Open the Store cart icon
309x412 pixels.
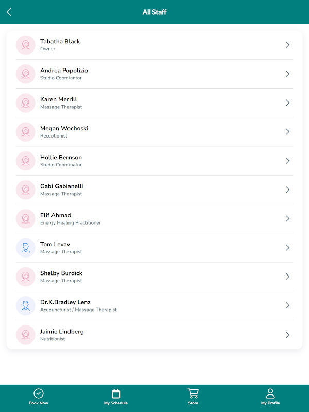click(x=193, y=393)
